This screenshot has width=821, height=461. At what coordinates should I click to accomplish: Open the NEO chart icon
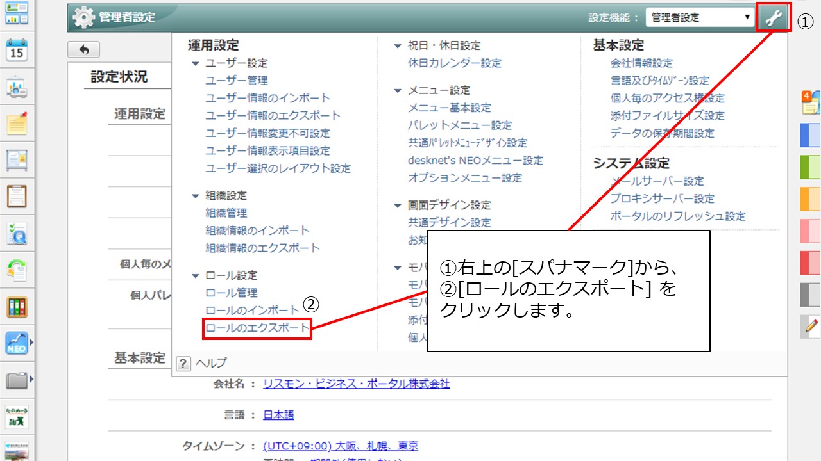click(x=17, y=344)
